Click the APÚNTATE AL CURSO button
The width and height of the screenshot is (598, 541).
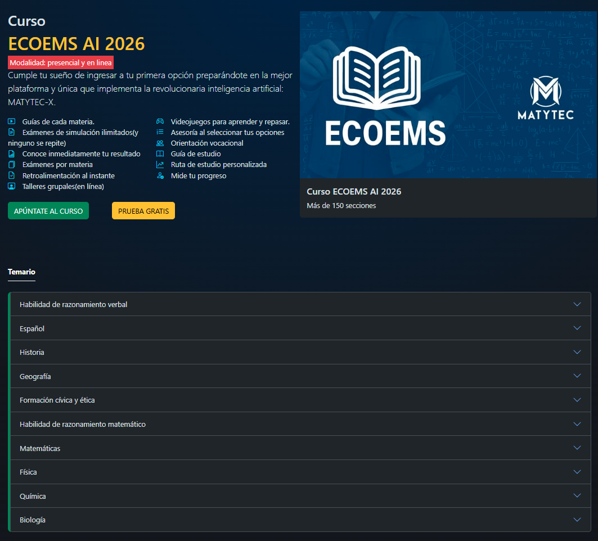pyautogui.click(x=48, y=211)
